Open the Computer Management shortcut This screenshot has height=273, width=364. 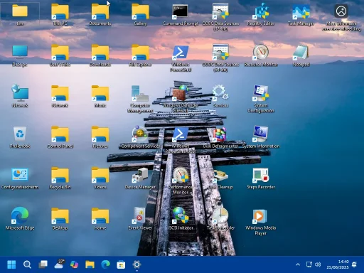click(x=140, y=99)
